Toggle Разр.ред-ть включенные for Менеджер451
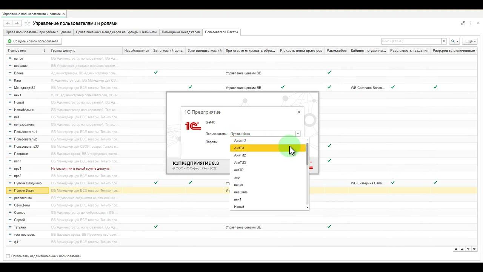Screen dimensions: 483x272 (x=435, y=87)
